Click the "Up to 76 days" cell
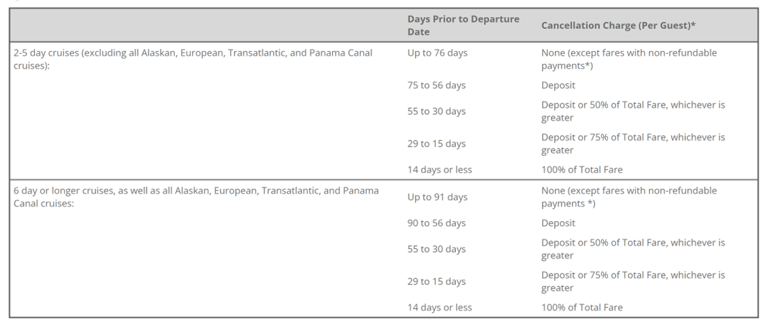Viewport: 774px width, 328px height. point(438,53)
